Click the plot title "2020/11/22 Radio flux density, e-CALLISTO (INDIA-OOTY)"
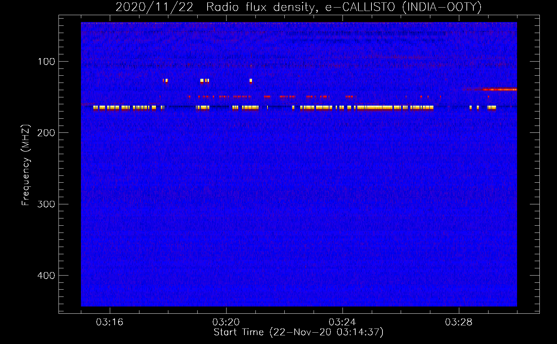 298,7
